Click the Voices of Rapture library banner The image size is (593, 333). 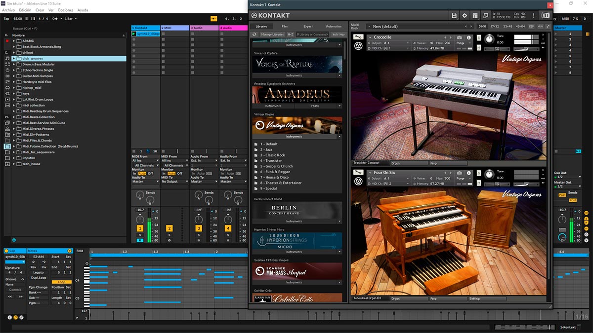point(297,64)
